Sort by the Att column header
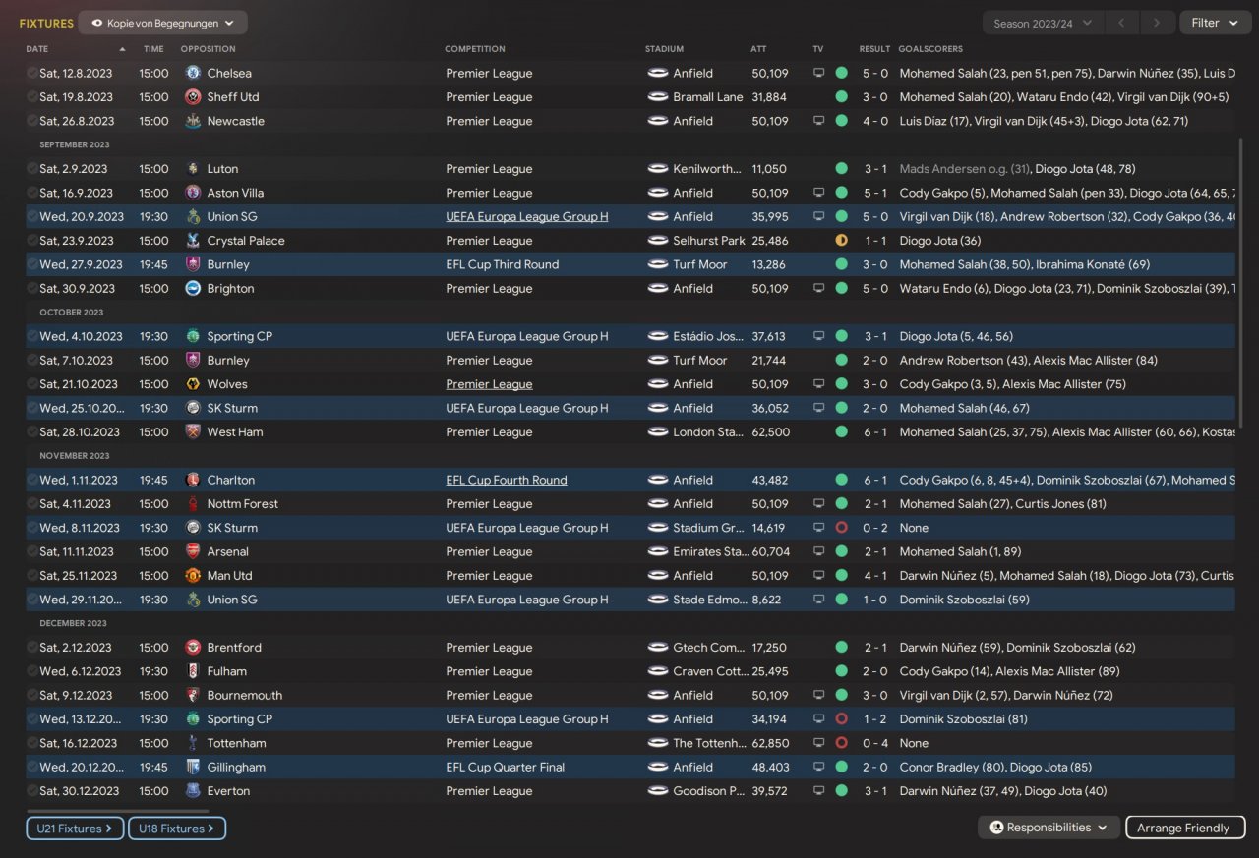Screen dimensions: 1259x858 pyautogui.click(x=758, y=49)
